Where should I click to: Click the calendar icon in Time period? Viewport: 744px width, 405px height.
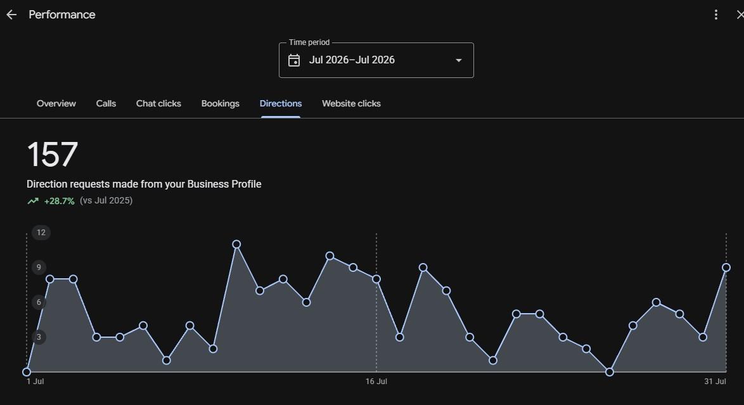[x=294, y=60]
